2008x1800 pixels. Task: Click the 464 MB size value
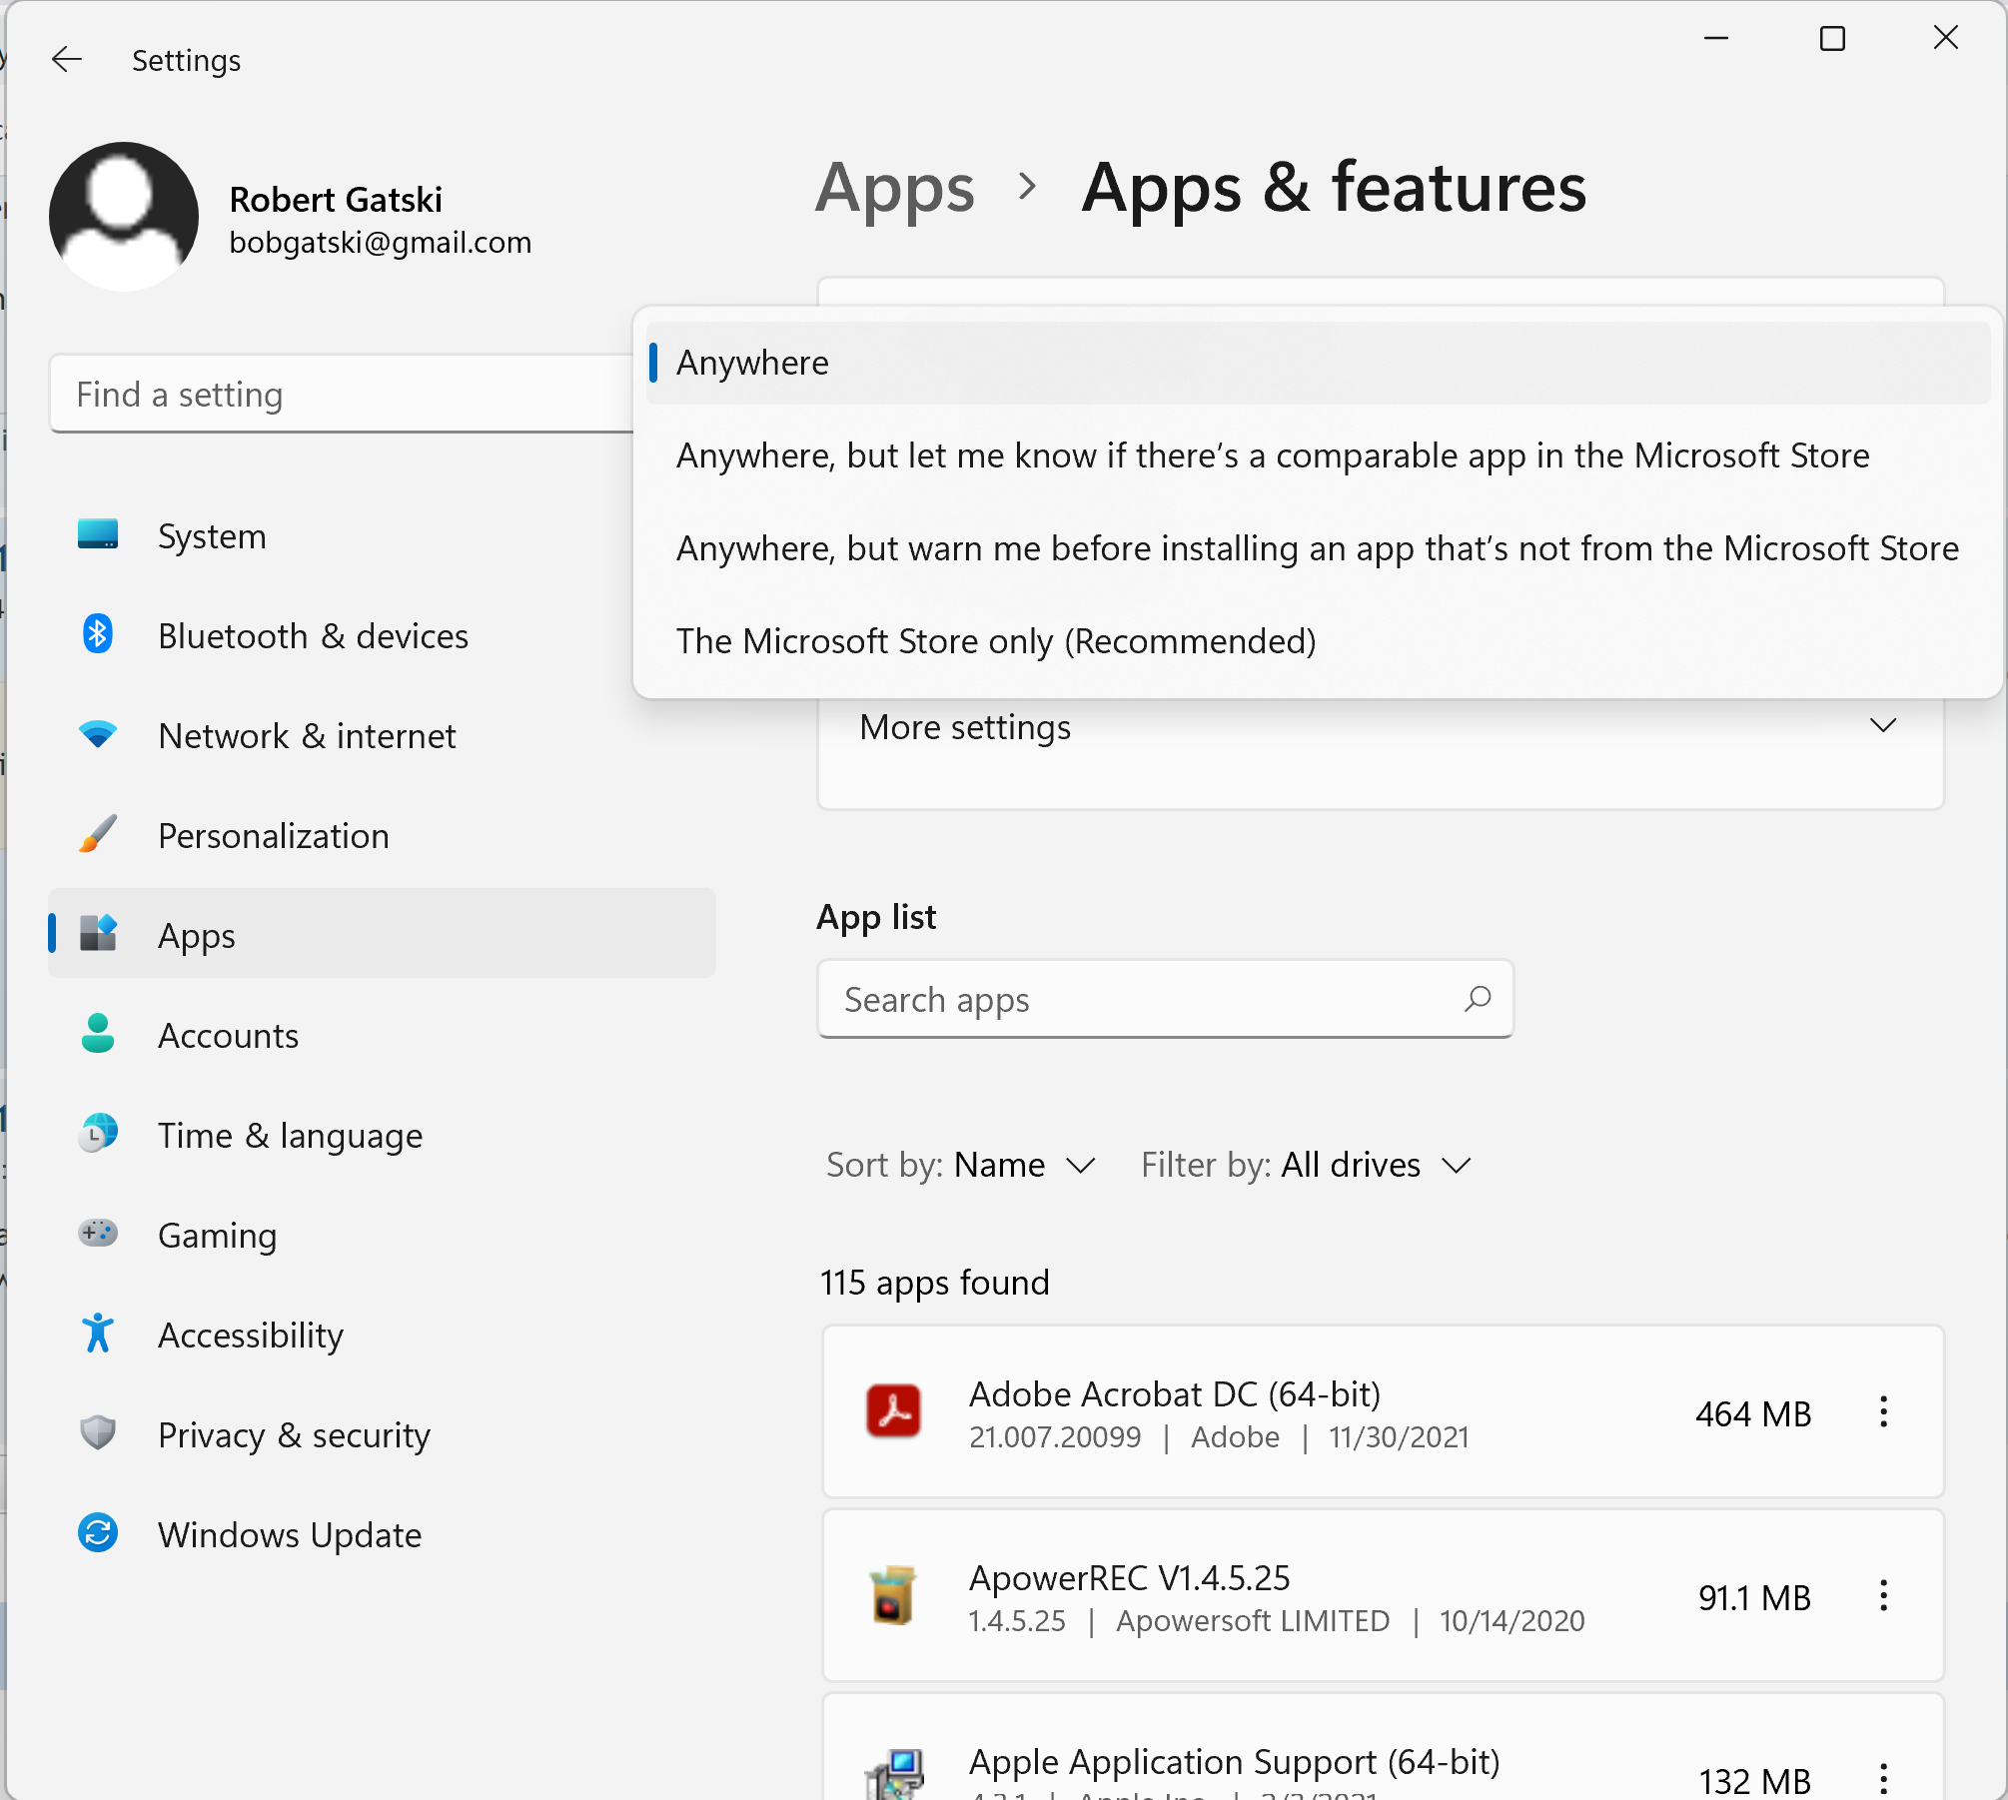pos(1753,1414)
